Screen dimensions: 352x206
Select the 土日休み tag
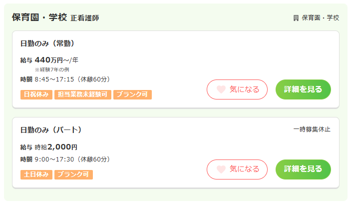36,174
